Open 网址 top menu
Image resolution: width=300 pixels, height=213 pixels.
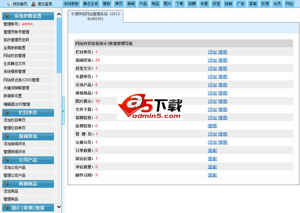point(289,4)
